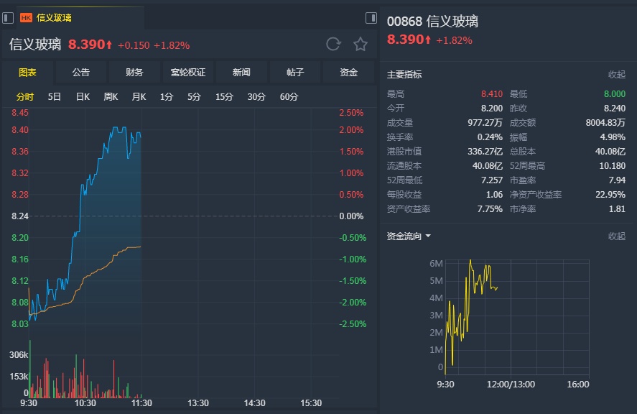
Task: Click the 港股市值 value 336.27亿
Action: (x=485, y=151)
